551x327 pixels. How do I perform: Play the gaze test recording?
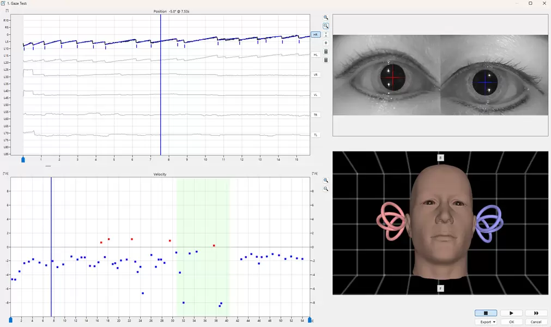click(x=511, y=313)
